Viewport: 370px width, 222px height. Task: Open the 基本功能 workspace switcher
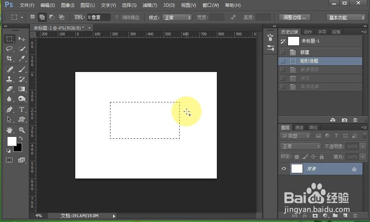click(345, 17)
